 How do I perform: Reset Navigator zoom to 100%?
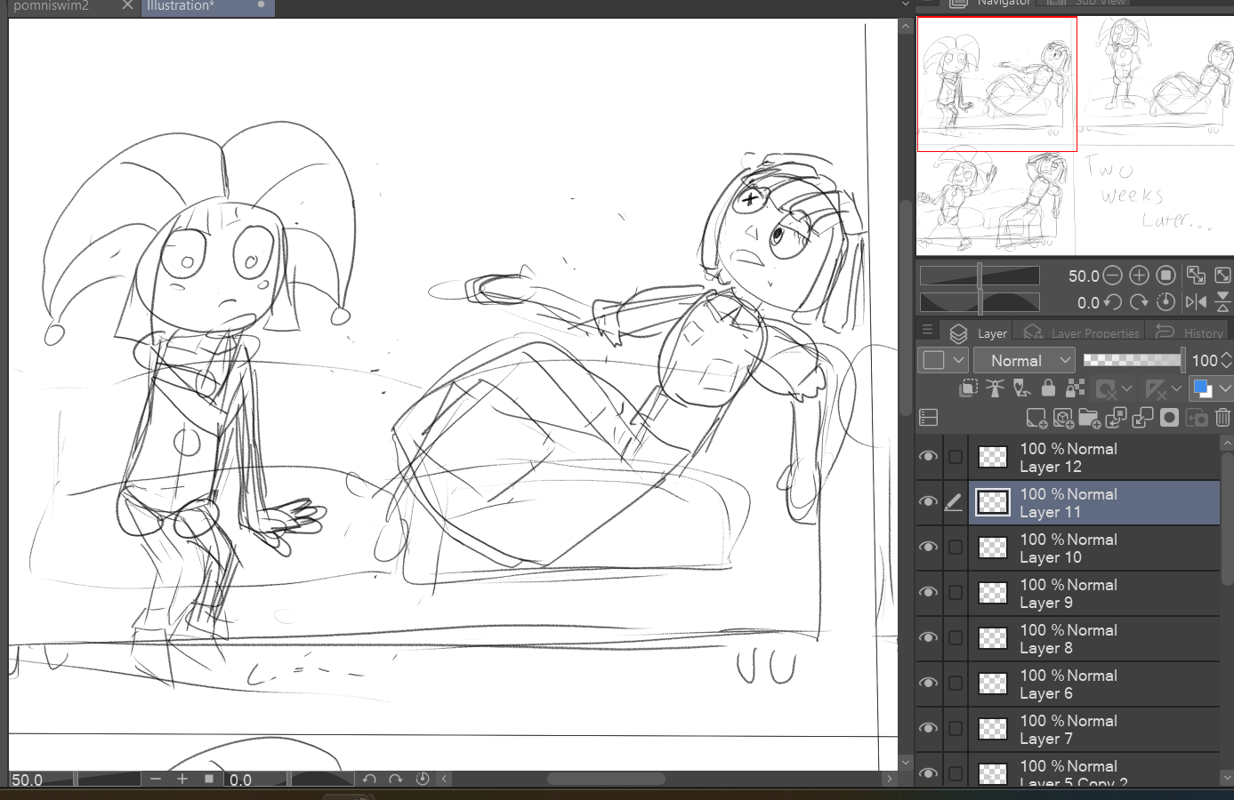[x=1166, y=276]
